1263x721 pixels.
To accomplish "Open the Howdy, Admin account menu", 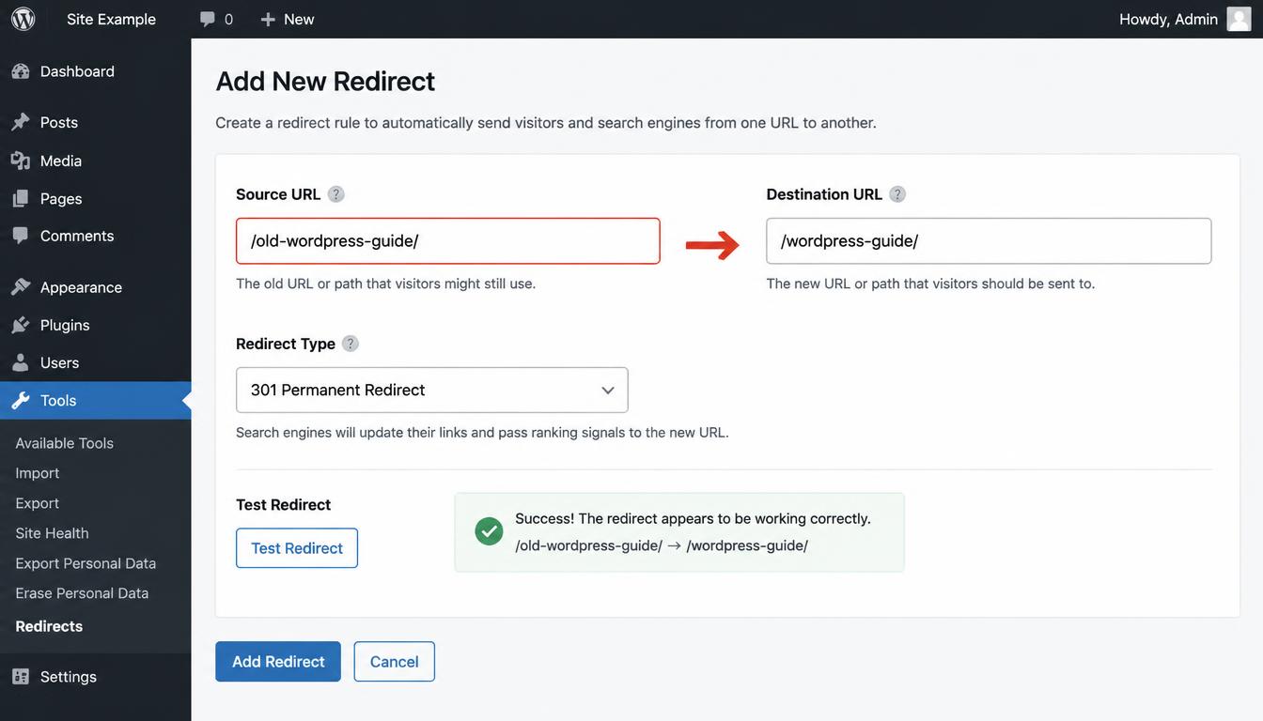I will 1185,19.
